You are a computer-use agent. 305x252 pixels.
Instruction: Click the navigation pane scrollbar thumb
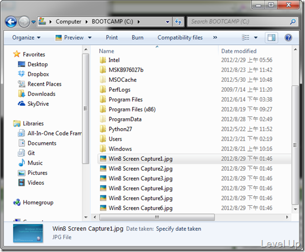pos(85,108)
